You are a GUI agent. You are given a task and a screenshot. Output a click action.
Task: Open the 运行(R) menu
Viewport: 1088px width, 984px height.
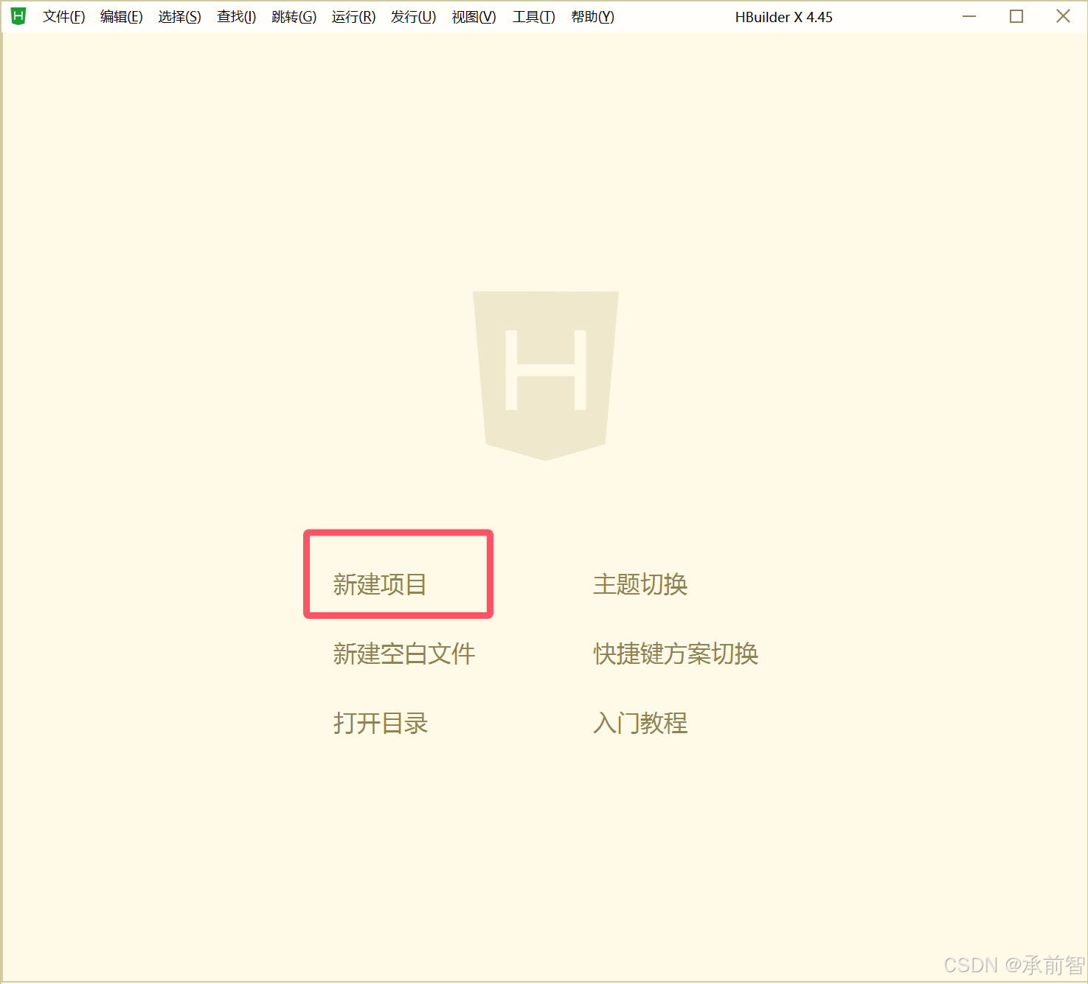[x=353, y=17]
